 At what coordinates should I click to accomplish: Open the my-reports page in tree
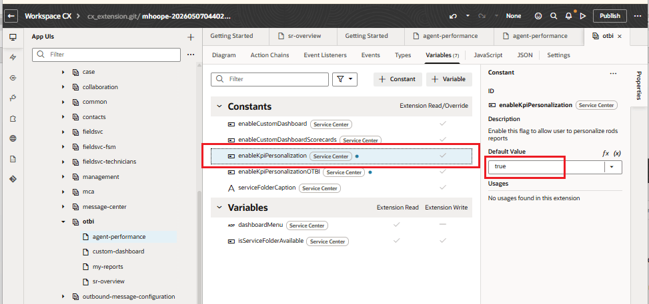107,267
